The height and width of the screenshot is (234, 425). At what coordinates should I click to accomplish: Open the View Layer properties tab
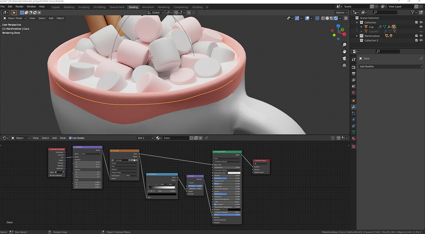click(x=354, y=80)
